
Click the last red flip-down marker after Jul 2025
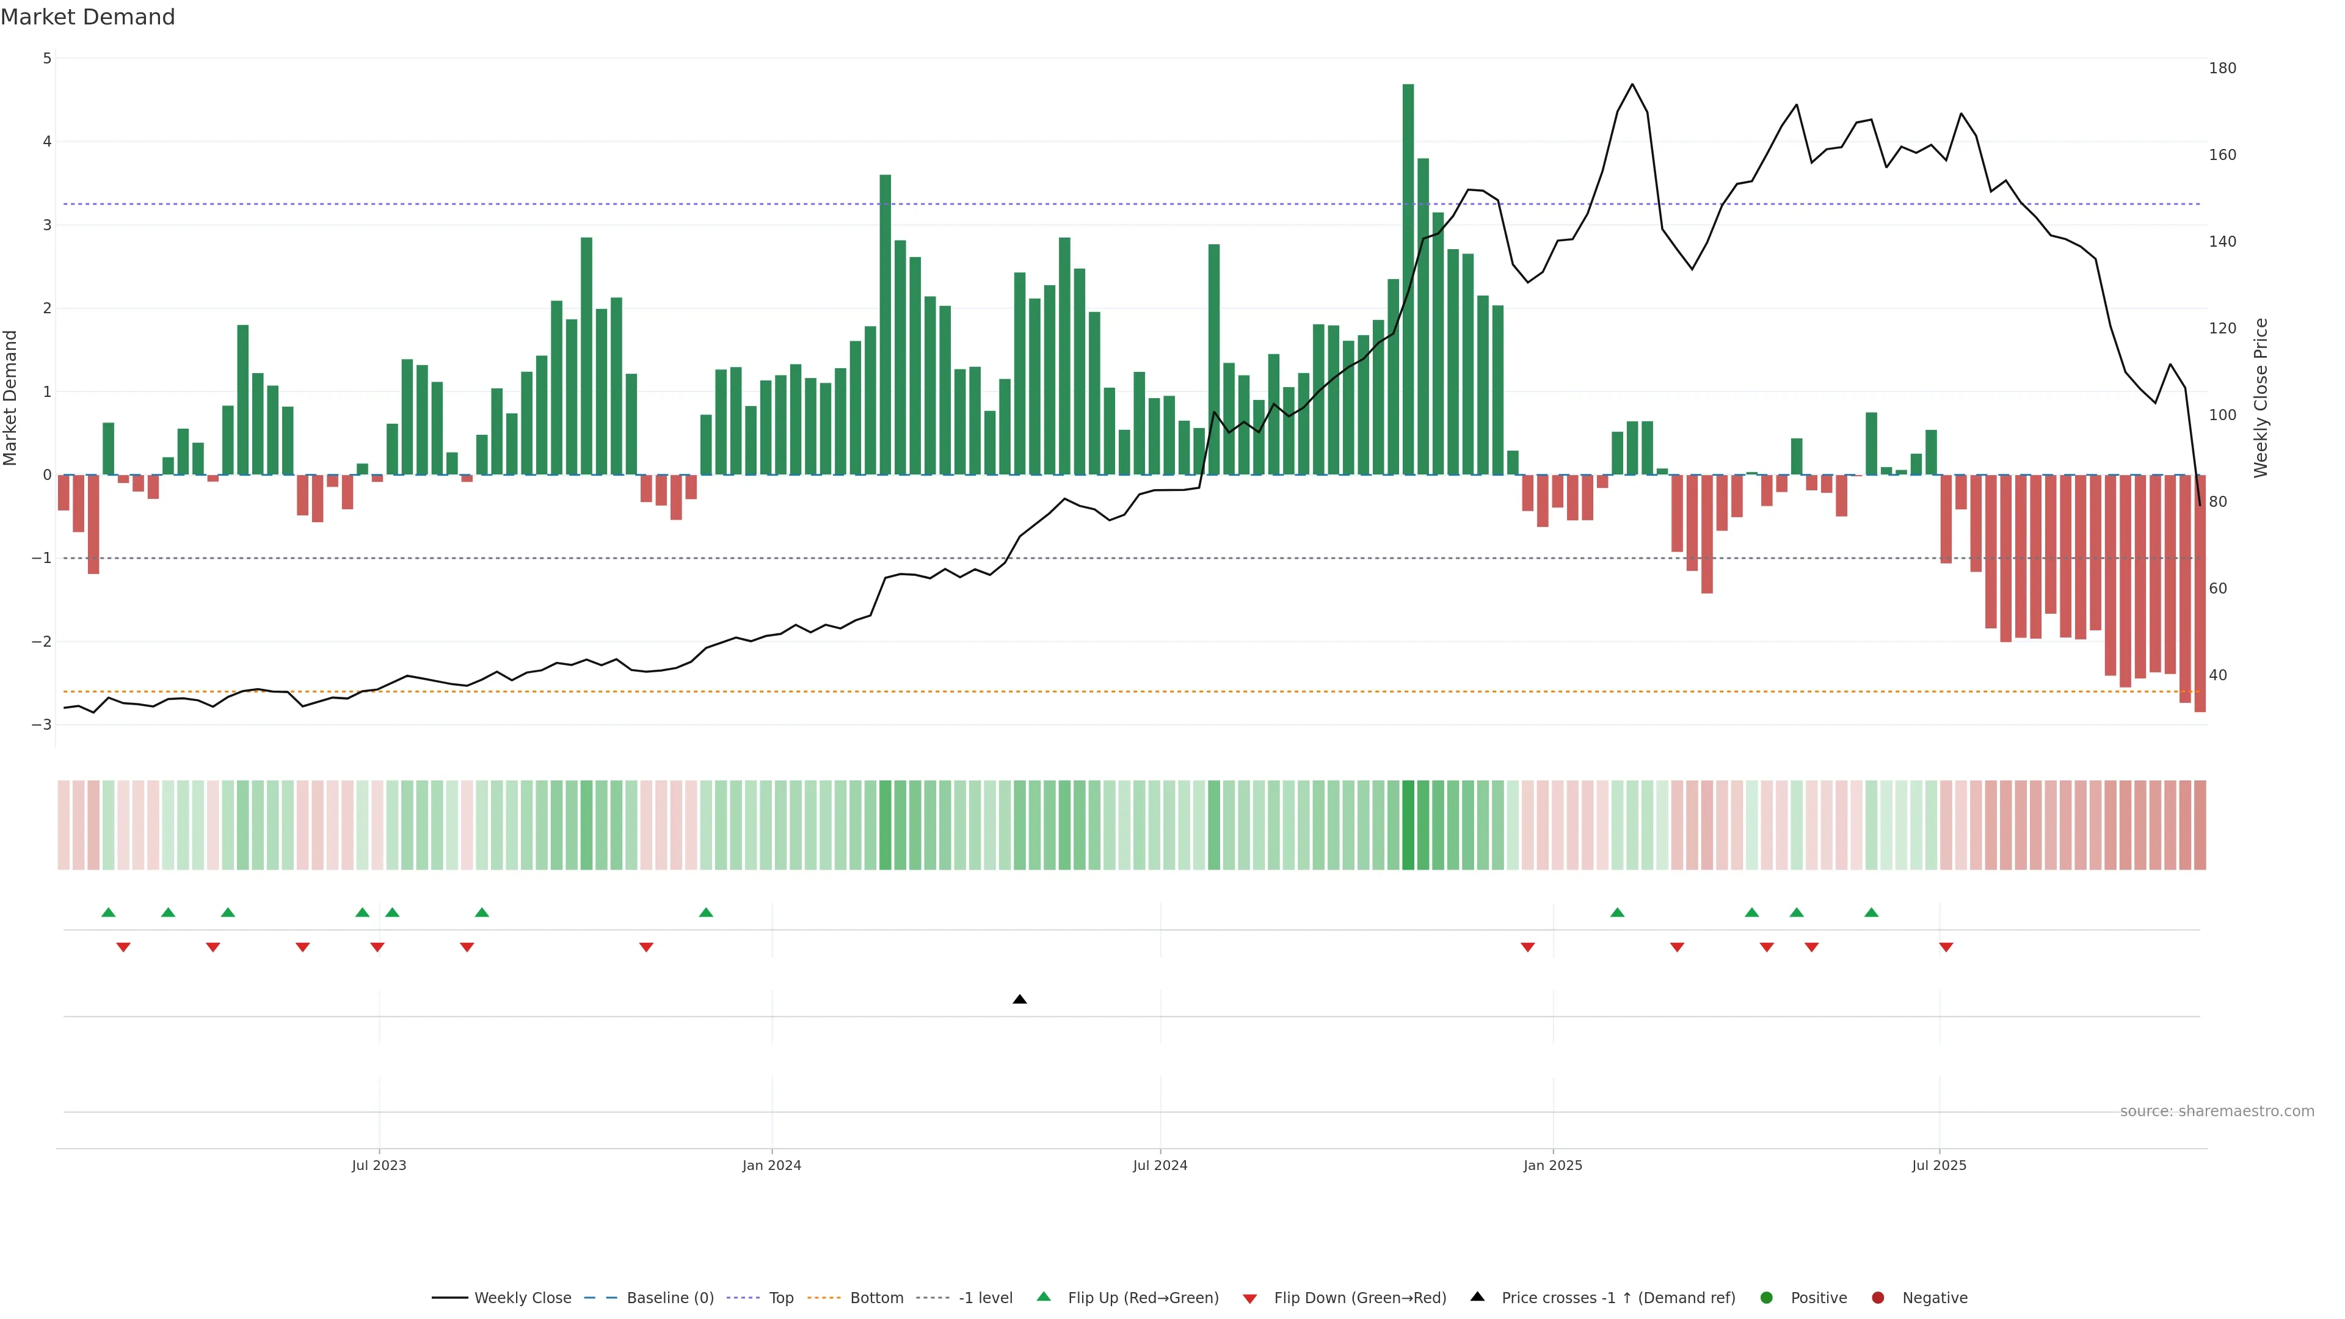(x=1946, y=948)
